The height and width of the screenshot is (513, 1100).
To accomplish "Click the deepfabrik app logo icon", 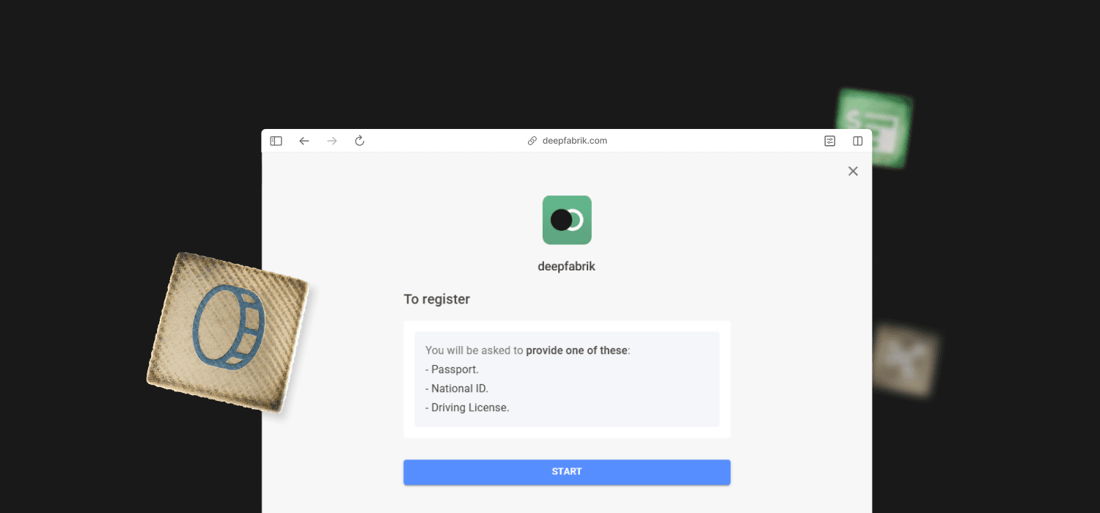I will (566, 220).
